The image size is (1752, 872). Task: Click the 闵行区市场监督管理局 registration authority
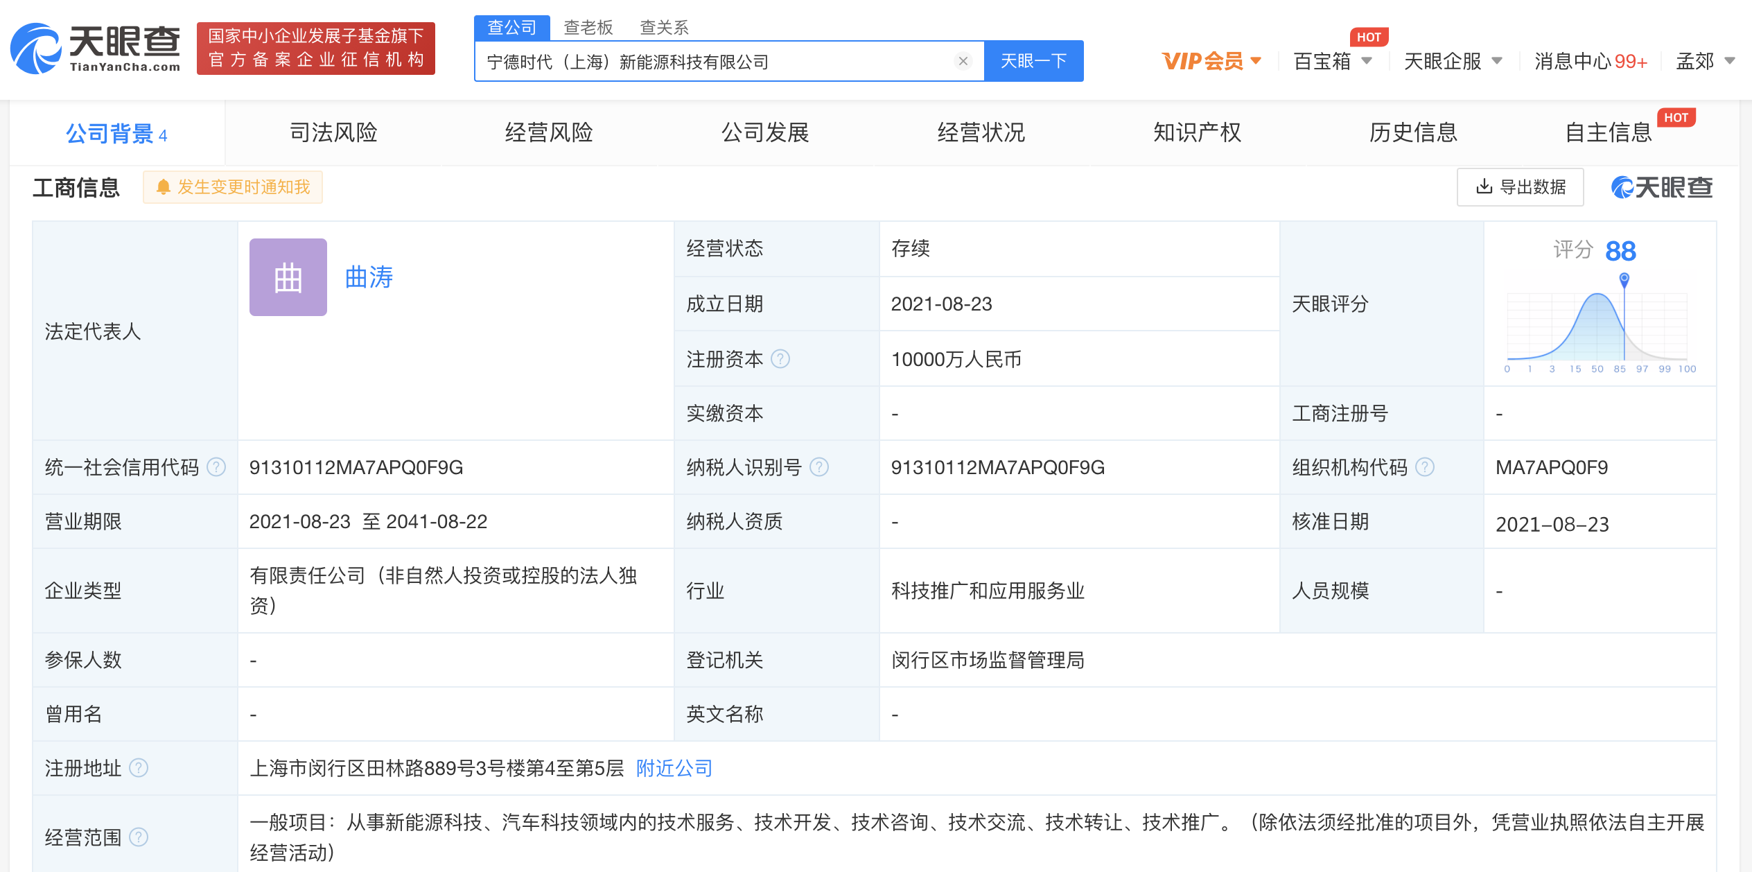(x=988, y=660)
